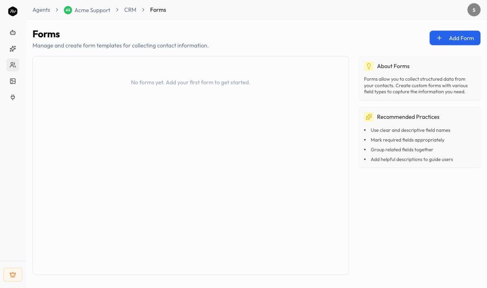Viewport: 487px width, 288px height.
Task: Click the orange crown upgrade icon
Action: coord(13,275)
